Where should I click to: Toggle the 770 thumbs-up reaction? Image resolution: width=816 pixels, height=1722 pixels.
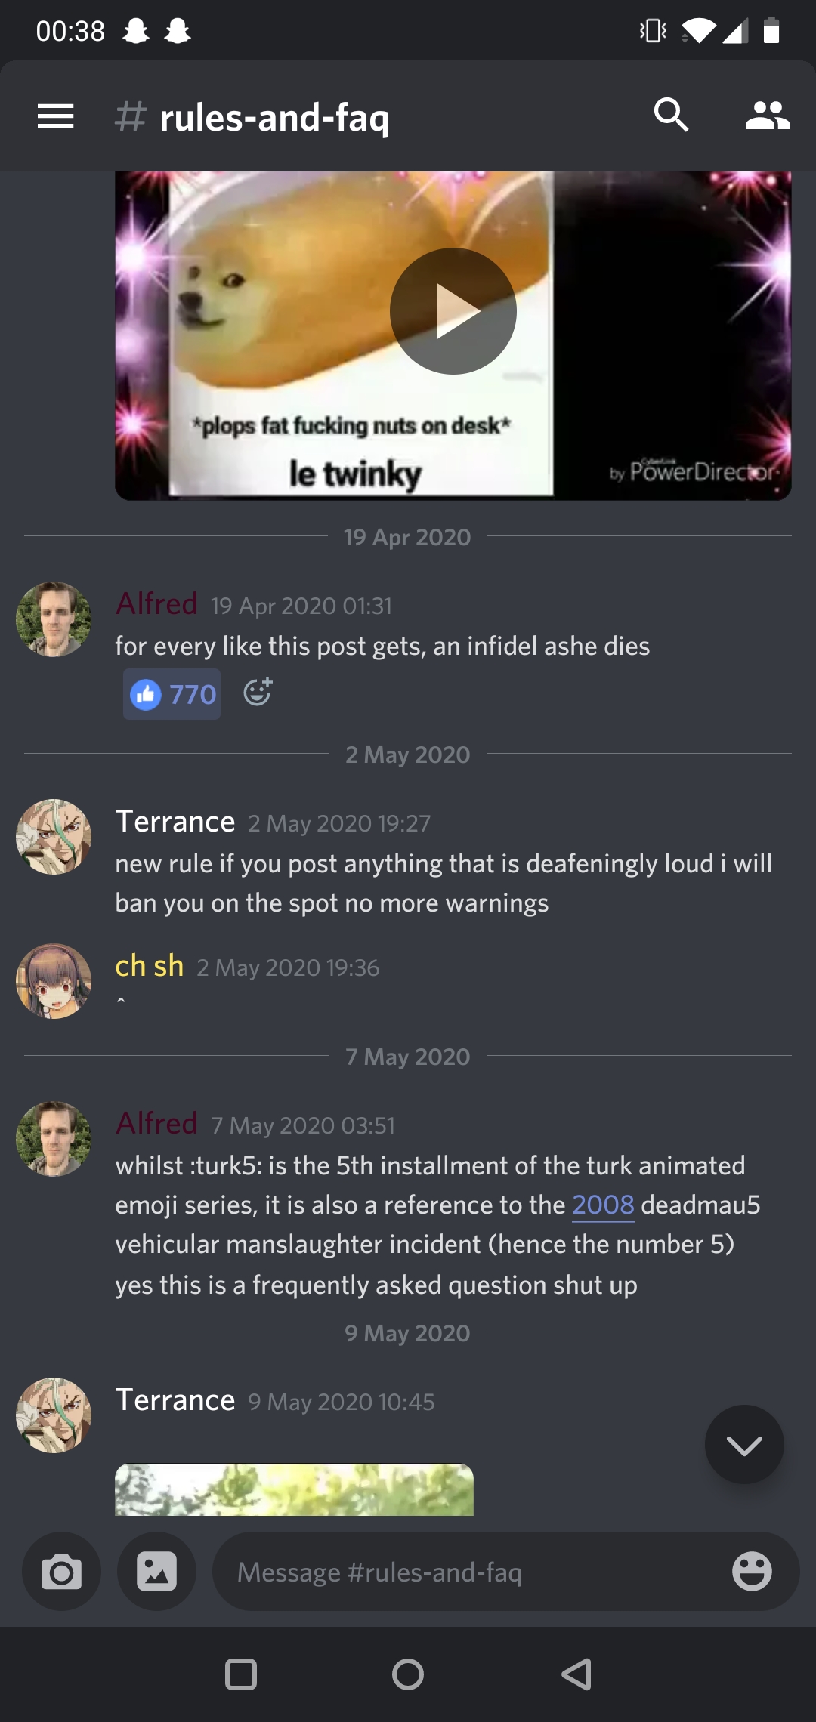coord(172,693)
